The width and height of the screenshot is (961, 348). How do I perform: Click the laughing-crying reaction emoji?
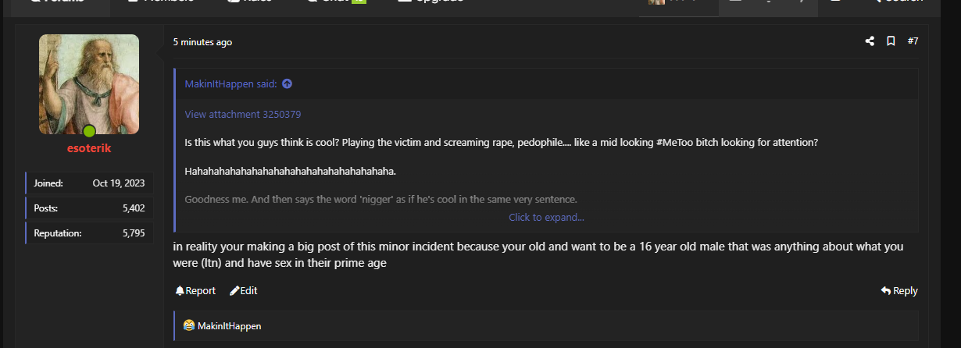pyautogui.click(x=188, y=325)
